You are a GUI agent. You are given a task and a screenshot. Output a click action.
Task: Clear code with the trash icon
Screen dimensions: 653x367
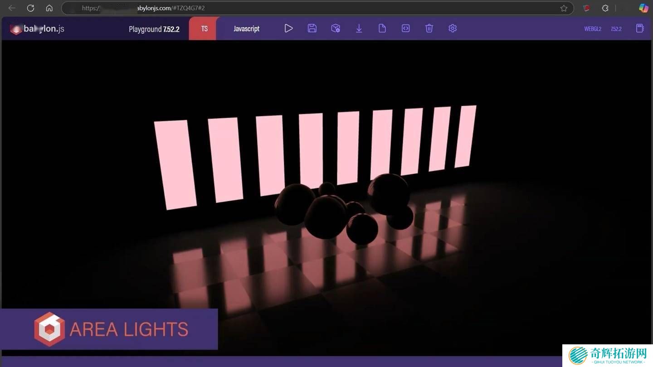tap(429, 29)
